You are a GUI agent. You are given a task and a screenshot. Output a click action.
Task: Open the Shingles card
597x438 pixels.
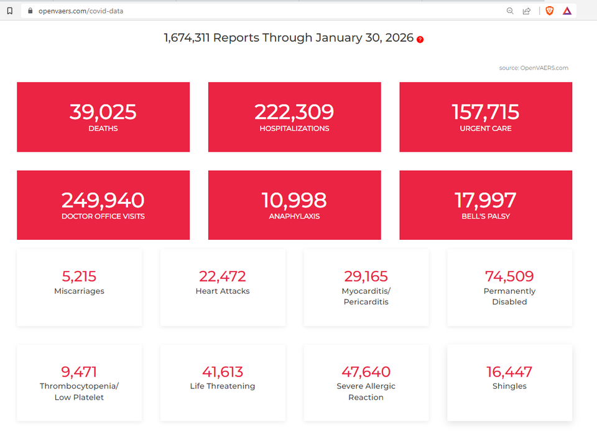[509, 383]
